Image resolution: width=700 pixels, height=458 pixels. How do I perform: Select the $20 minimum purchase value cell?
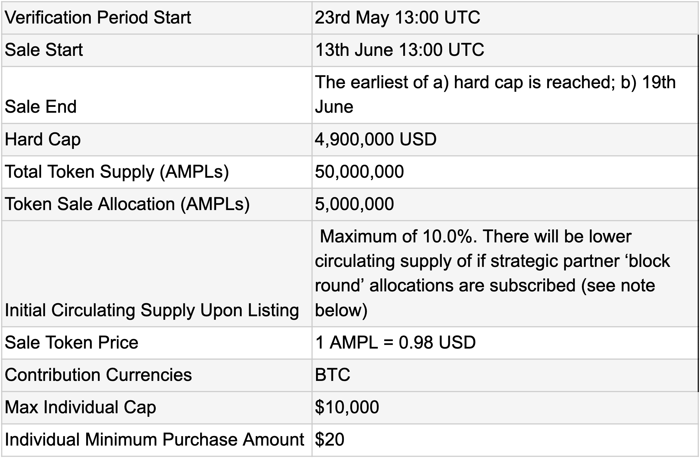click(505, 440)
